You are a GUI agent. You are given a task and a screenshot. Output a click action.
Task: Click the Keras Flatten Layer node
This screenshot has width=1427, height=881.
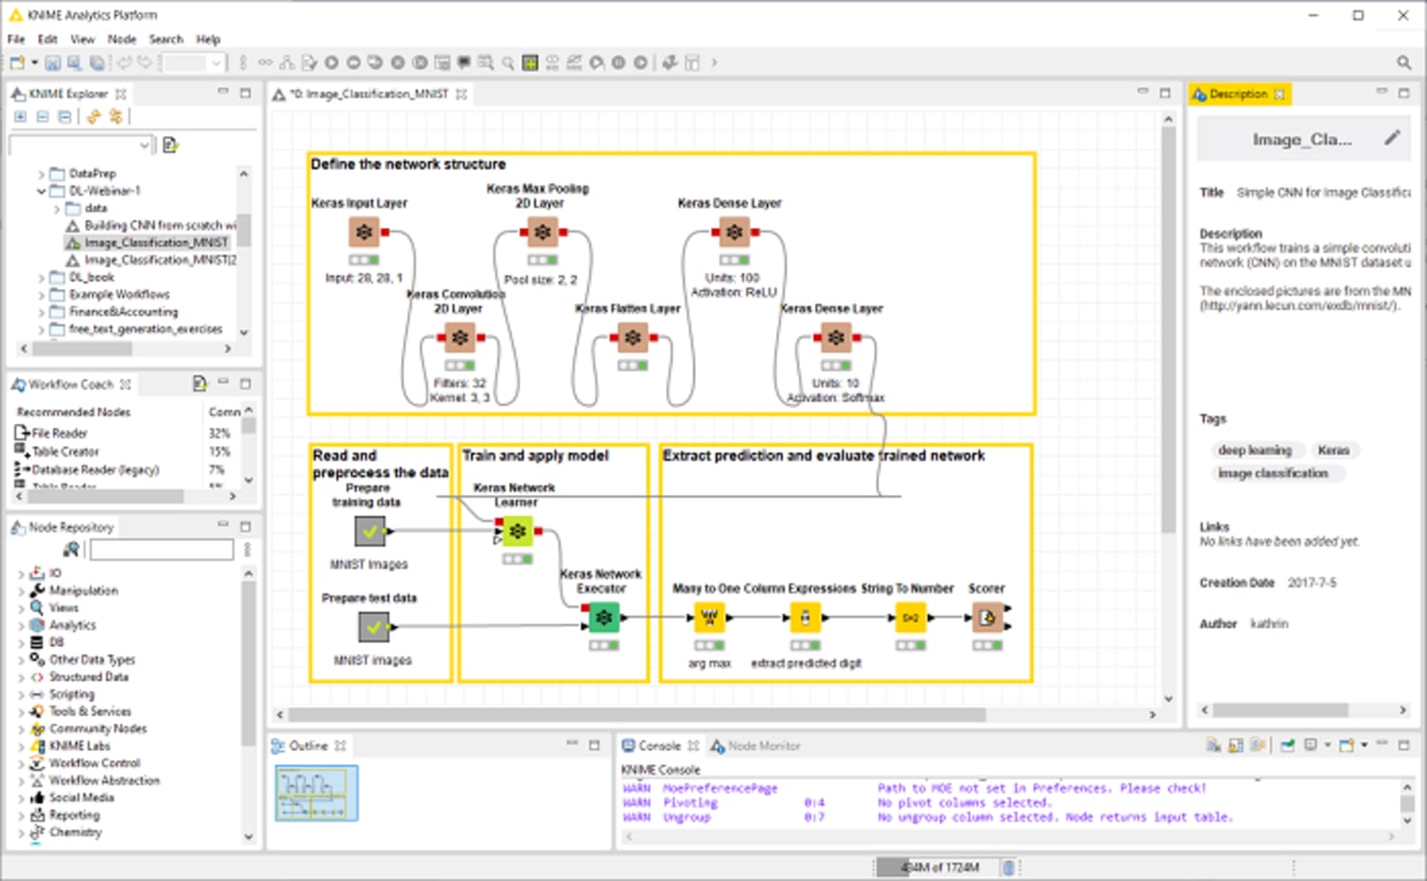tap(633, 337)
